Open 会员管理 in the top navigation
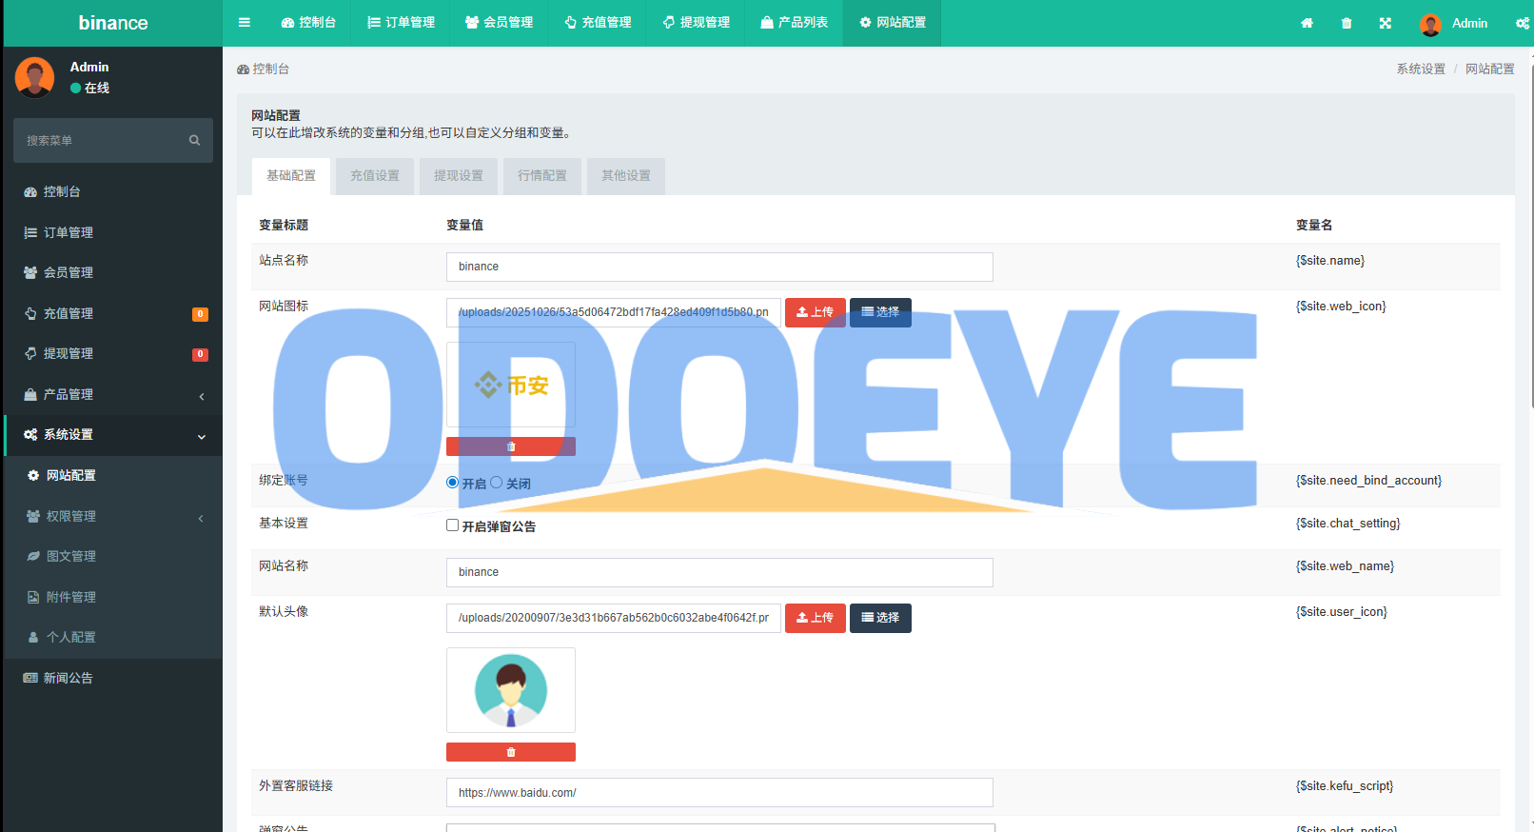This screenshot has width=1534, height=832. [x=499, y=23]
